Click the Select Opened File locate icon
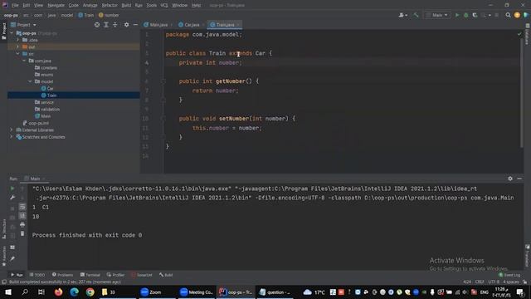The width and height of the screenshot is (531, 299). 97,25
